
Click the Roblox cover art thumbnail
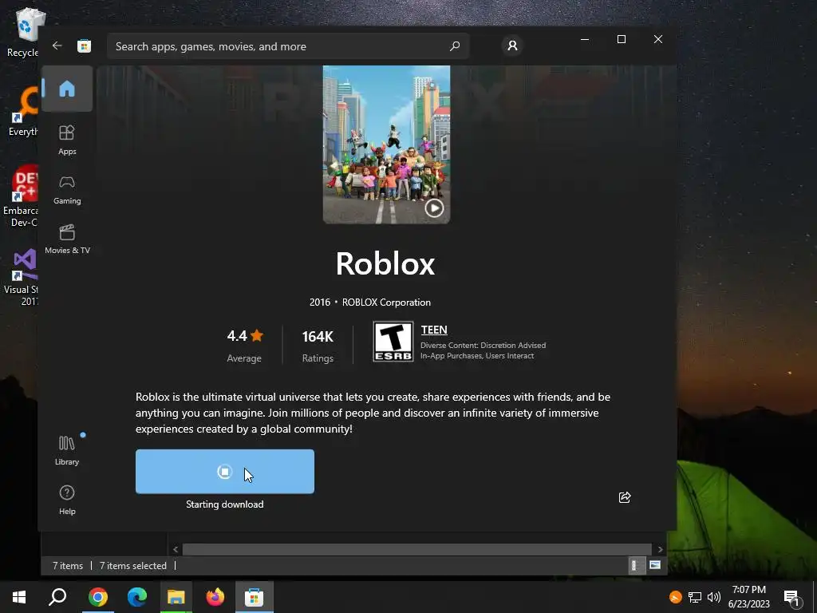coord(386,144)
